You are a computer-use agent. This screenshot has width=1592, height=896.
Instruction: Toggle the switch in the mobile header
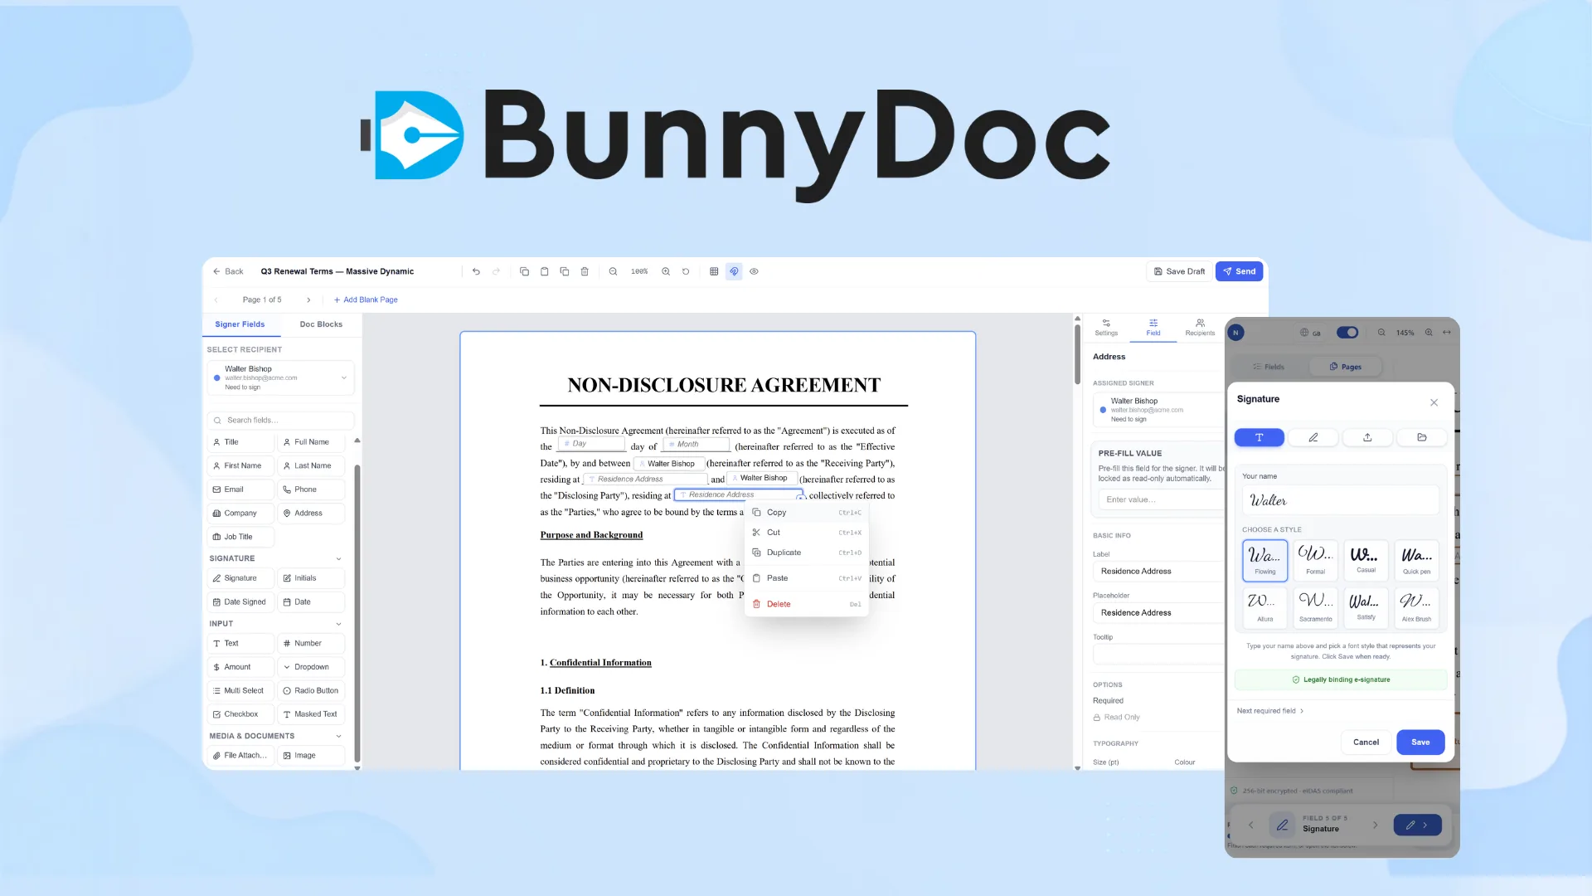[x=1347, y=333]
